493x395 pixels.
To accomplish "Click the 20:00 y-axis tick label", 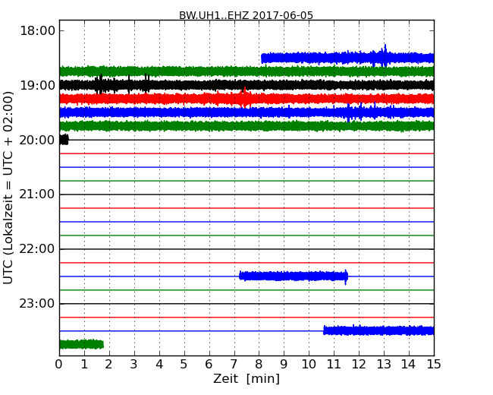I will pos(36,141).
